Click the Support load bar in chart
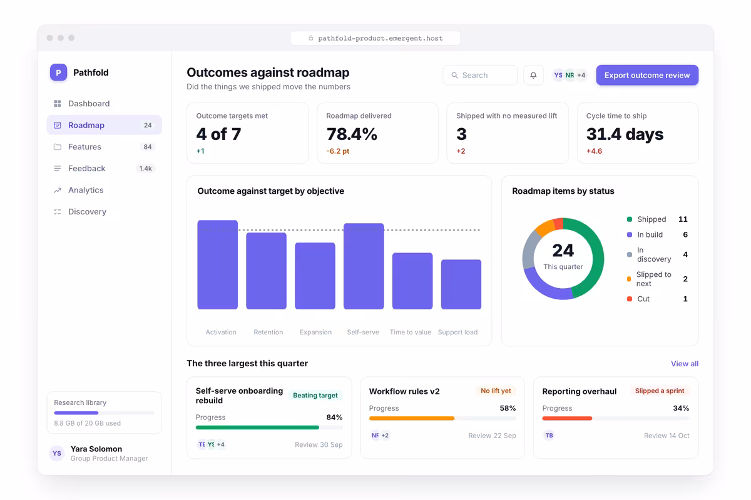 pyautogui.click(x=461, y=284)
